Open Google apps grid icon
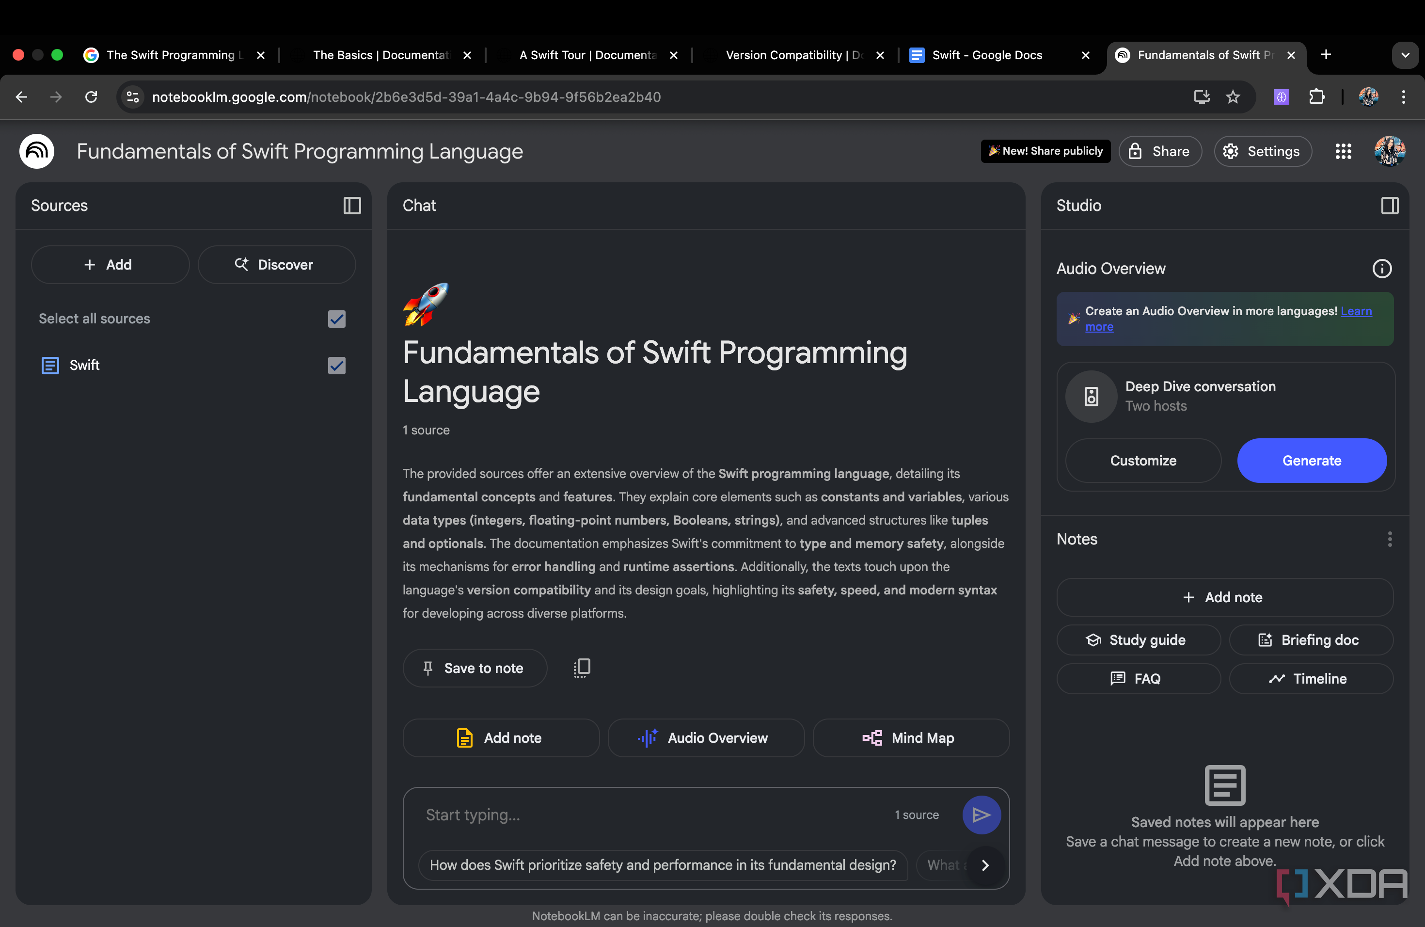Viewport: 1425px width, 927px height. point(1343,151)
